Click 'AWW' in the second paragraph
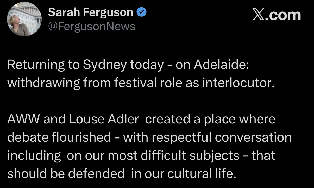 click(x=23, y=119)
